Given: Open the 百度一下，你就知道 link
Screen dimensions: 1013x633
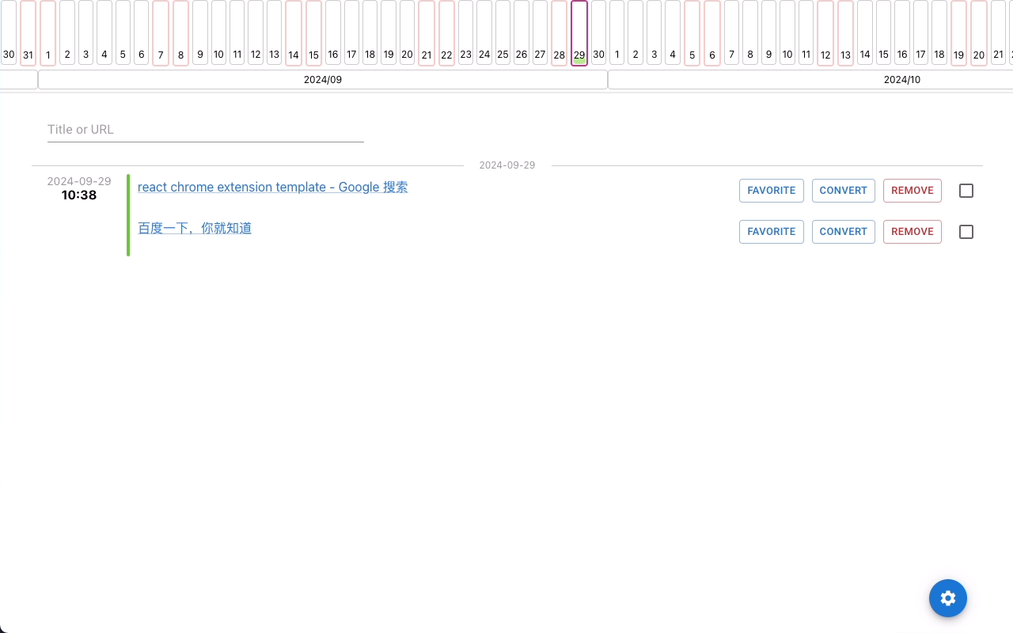Looking at the screenshot, I should [194, 228].
